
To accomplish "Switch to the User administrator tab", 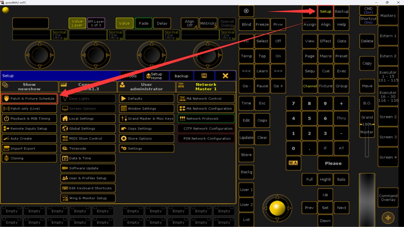I will (146, 87).
